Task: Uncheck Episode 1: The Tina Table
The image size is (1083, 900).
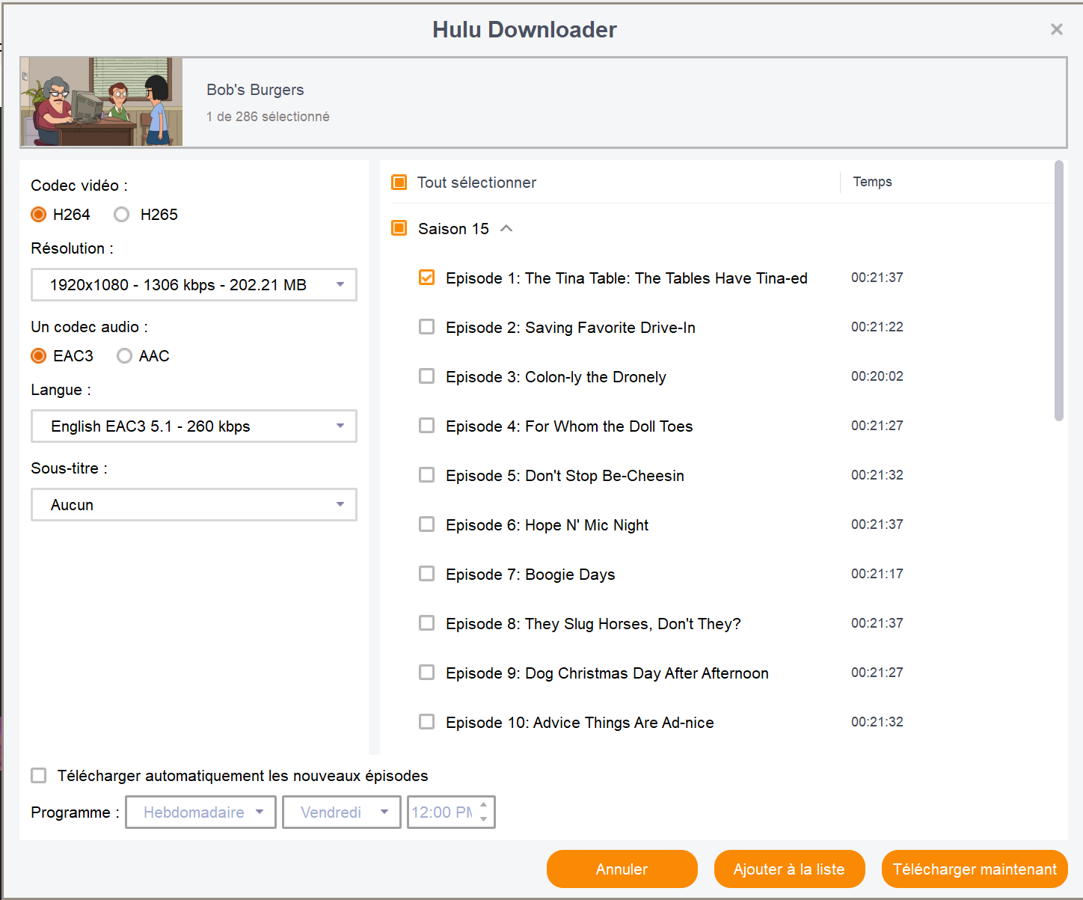Action: click(x=426, y=278)
